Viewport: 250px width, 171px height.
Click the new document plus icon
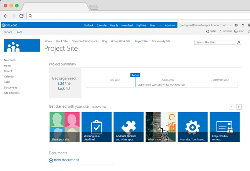(51, 160)
